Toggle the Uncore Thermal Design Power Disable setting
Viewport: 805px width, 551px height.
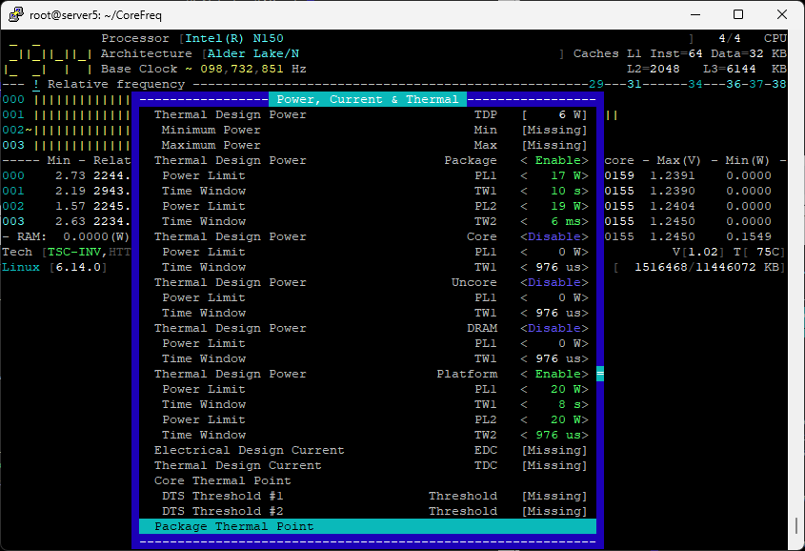[x=553, y=282]
